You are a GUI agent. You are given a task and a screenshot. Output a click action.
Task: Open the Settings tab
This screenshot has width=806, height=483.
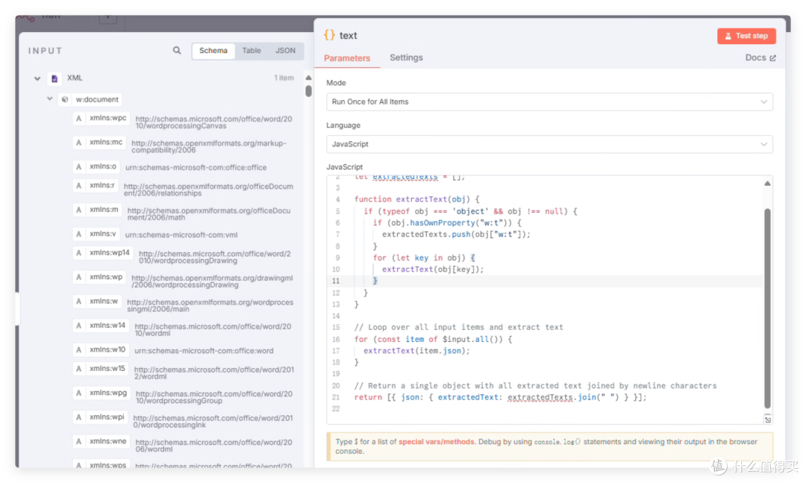406,57
